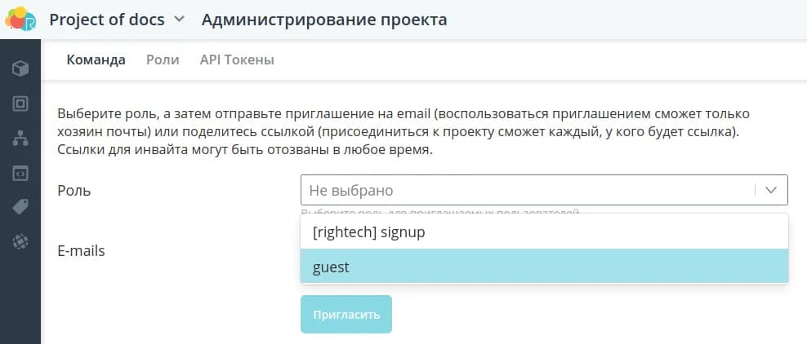Open the API Токены tab
Image resolution: width=807 pixels, height=344 pixels.
click(x=237, y=60)
